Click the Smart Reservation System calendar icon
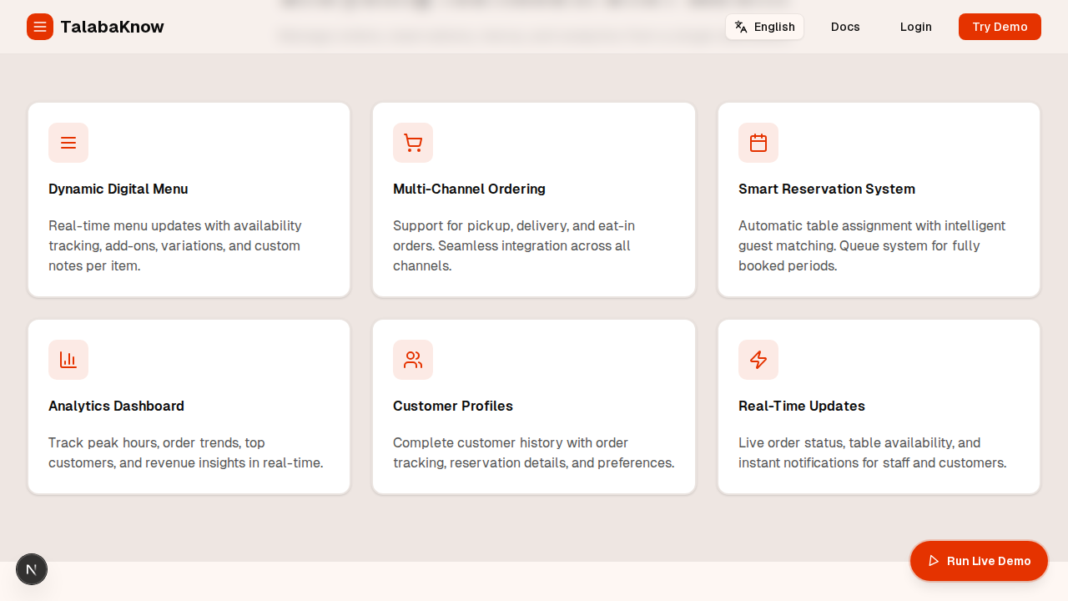Image resolution: width=1068 pixels, height=601 pixels. 758,143
